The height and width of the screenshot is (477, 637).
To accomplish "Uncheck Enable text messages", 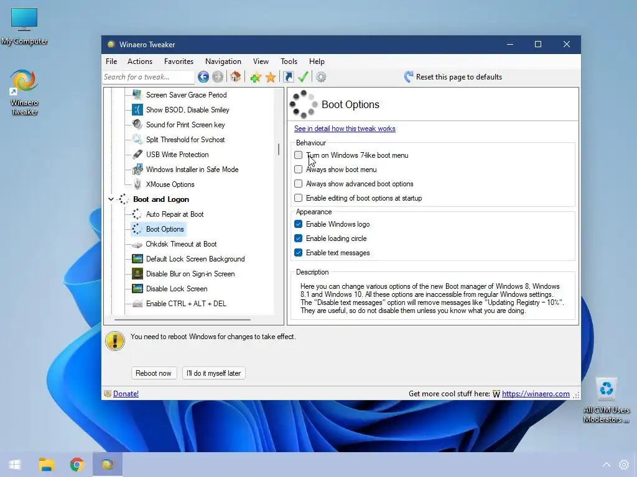I will click(x=298, y=252).
